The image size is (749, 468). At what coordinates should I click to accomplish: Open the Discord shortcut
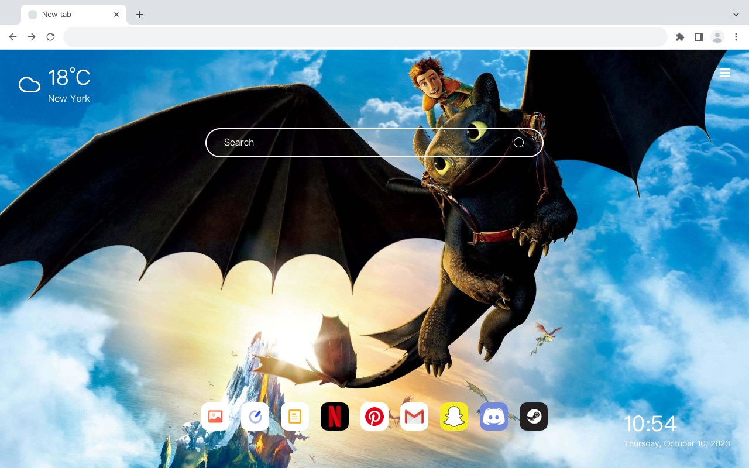[x=494, y=417]
